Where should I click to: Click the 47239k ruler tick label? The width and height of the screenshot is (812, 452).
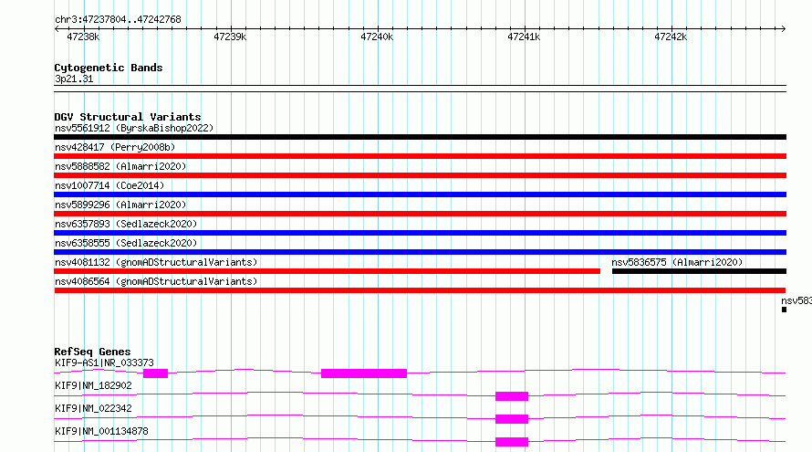(230, 37)
